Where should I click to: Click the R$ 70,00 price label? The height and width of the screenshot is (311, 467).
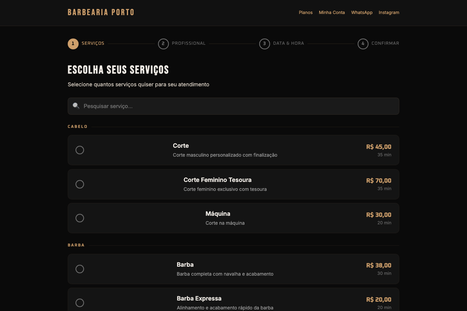pyautogui.click(x=378, y=181)
